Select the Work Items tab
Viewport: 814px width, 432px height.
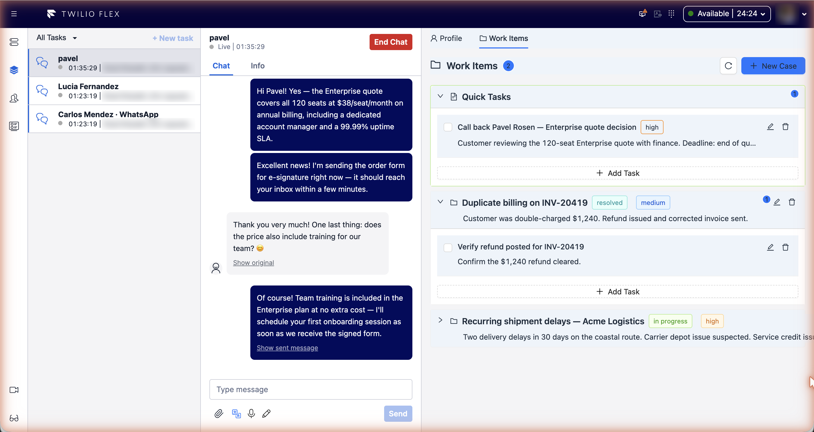pos(504,38)
